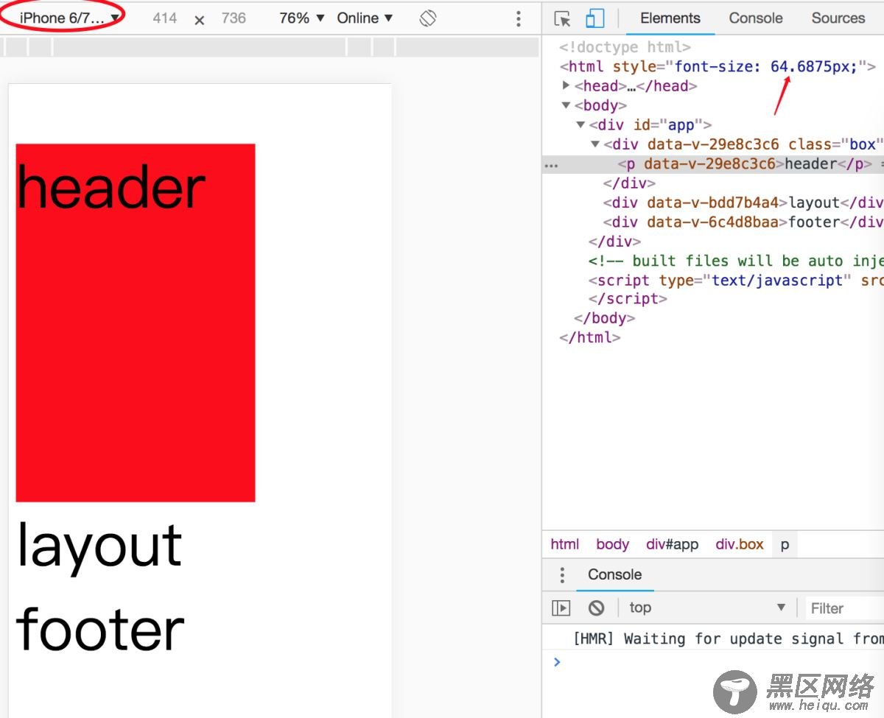Select the drawer Console tab
The image size is (884, 718).
point(614,574)
